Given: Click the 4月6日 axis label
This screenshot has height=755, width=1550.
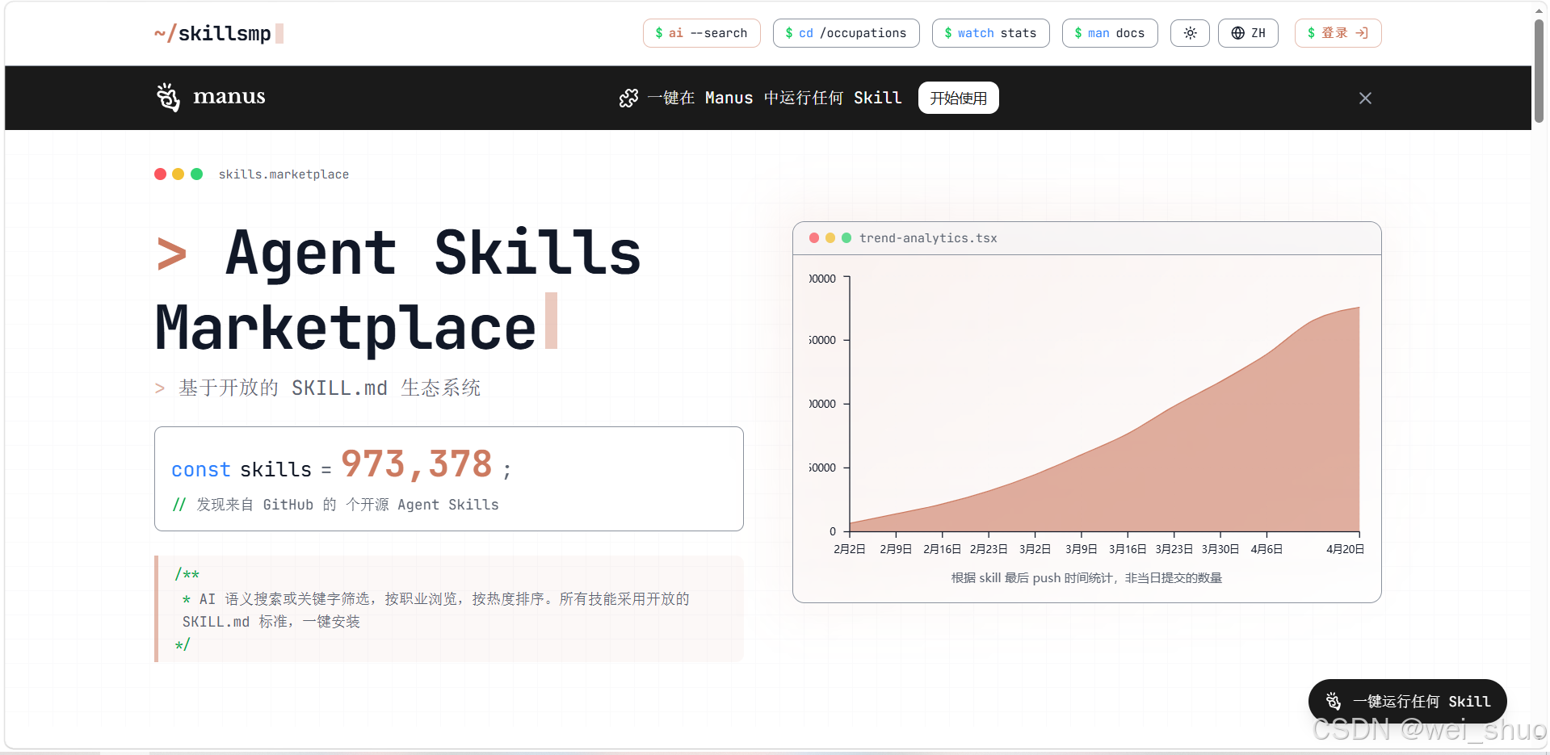Looking at the screenshot, I should [1266, 549].
